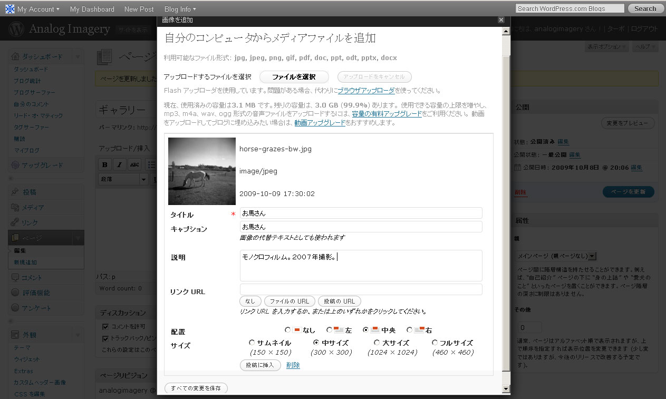The width and height of the screenshot is (666, 399).
Task: Click the delete (削除) link in the dialog
Action: [293, 365]
